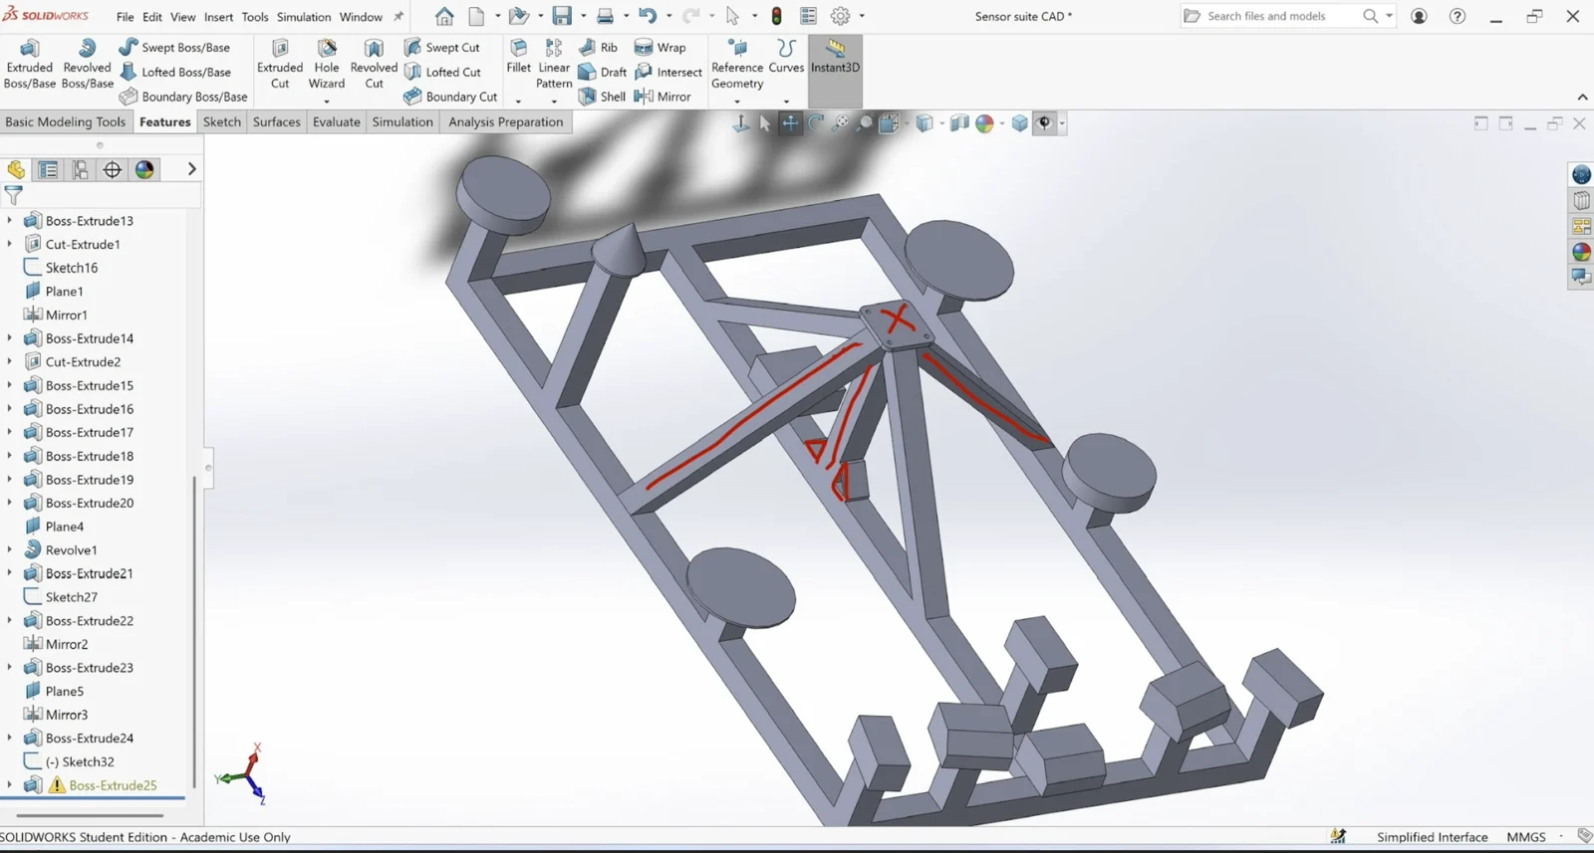Open the Hole Wizard
1594x853 pixels.
coord(326,65)
